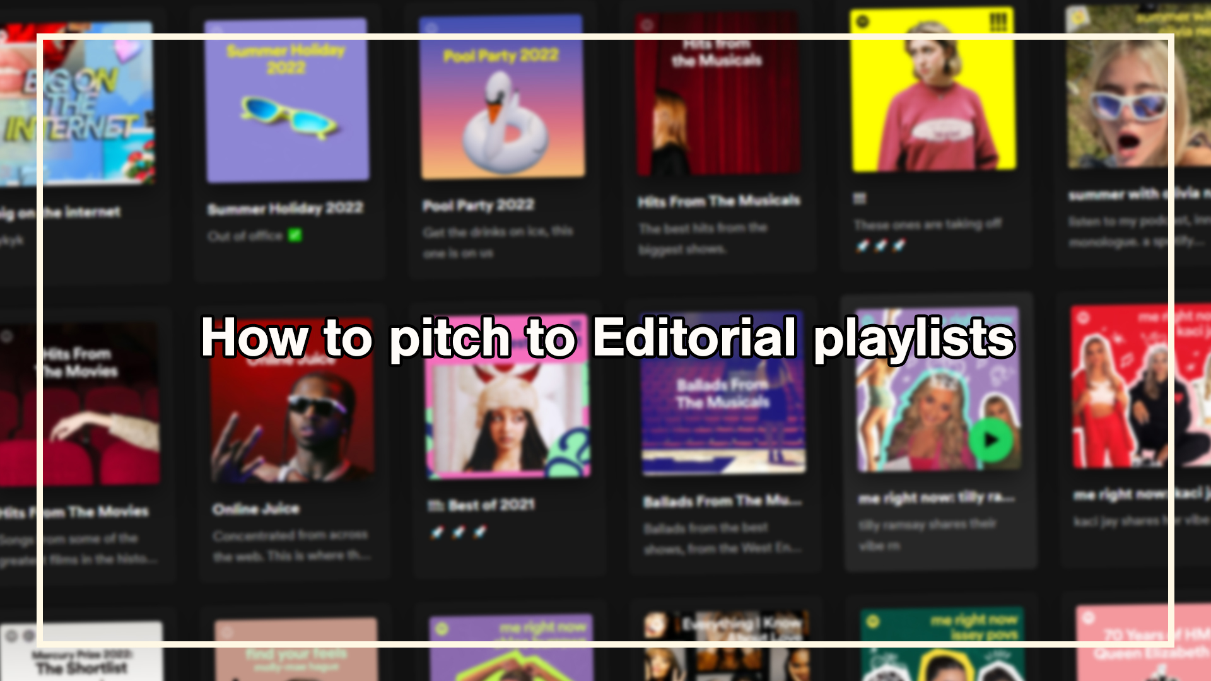The width and height of the screenshot is (1211, 681).
Task: Click the headline How to pitch to Editorial playlists
Action: (x=607, y=340)
